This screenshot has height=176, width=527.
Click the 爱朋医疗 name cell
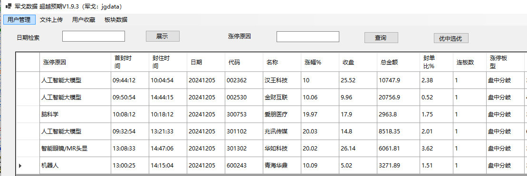coord(282,114)
